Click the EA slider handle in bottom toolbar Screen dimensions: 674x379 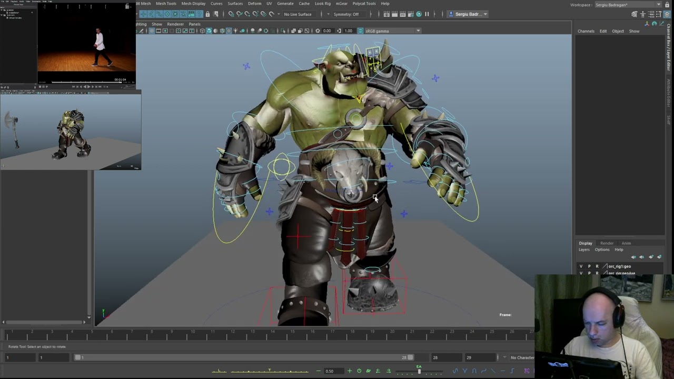click(419, 371)
